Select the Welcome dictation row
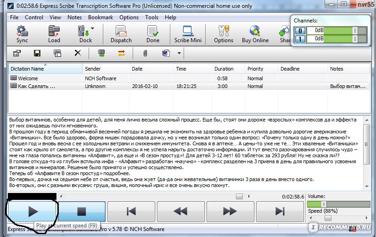 [189, 78]
